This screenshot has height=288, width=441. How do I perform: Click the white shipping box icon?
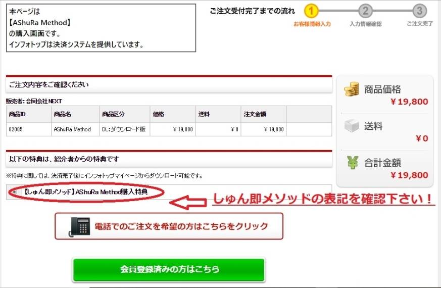pyautogui.click(x=352, y=126)
